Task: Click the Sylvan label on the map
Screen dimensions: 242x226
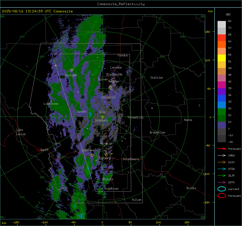Action: [x=103, y=79]
